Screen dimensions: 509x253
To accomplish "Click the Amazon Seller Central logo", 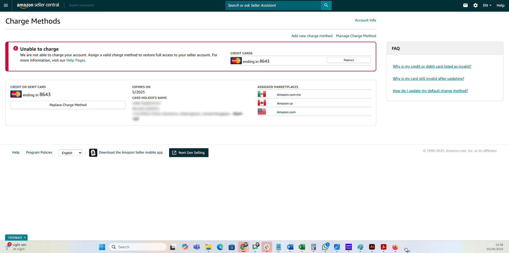I will pyautogui.click(x=38, y=5).
